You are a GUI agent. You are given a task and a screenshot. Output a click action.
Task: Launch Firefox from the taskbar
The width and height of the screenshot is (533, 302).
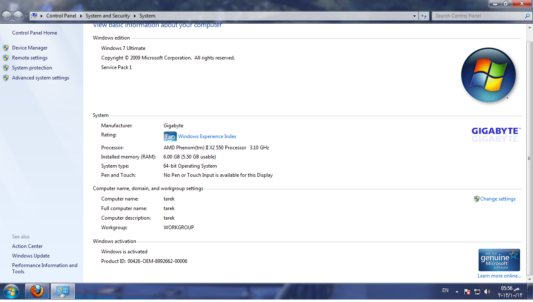(37, 291)
